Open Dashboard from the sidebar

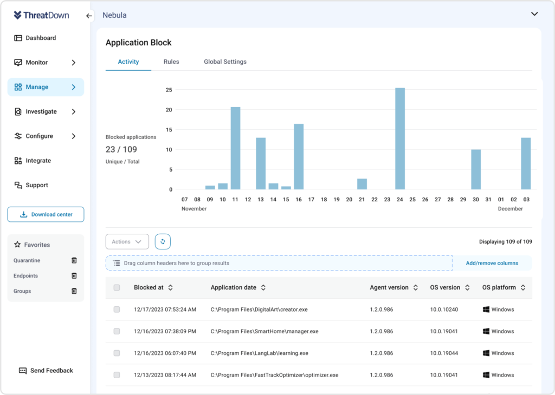(x=40, y=38)
